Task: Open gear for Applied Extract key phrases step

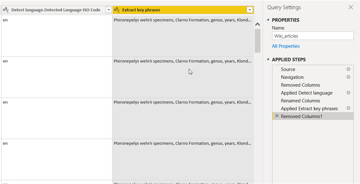Action: point(348,108)
